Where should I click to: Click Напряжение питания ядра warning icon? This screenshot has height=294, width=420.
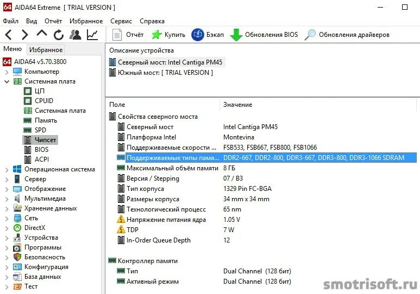pos(121,219)
